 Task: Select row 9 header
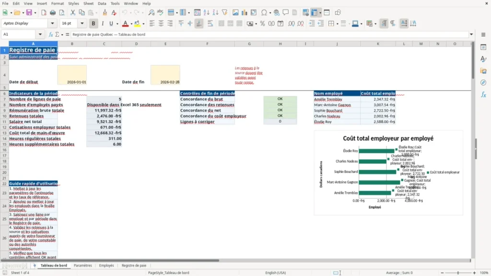tap(4, 111)
